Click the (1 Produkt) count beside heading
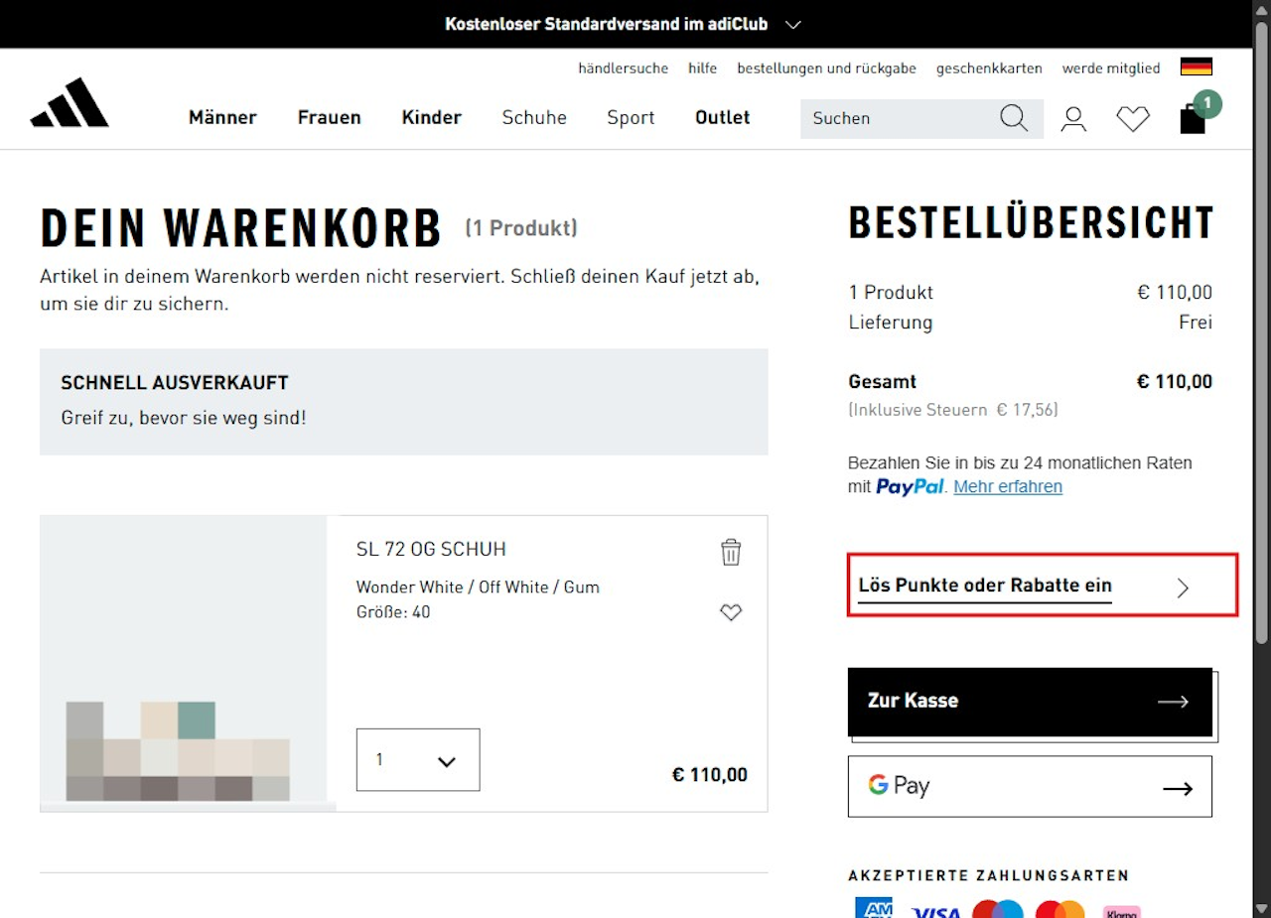1271x918 pixels. [521, 228]
